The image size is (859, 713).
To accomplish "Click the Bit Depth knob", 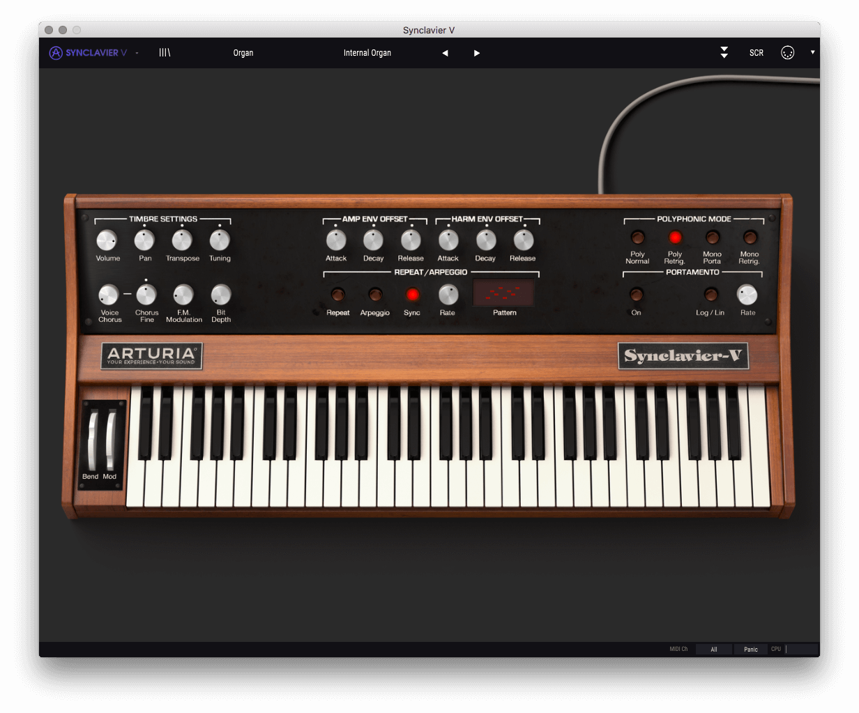I will point(221,295).
